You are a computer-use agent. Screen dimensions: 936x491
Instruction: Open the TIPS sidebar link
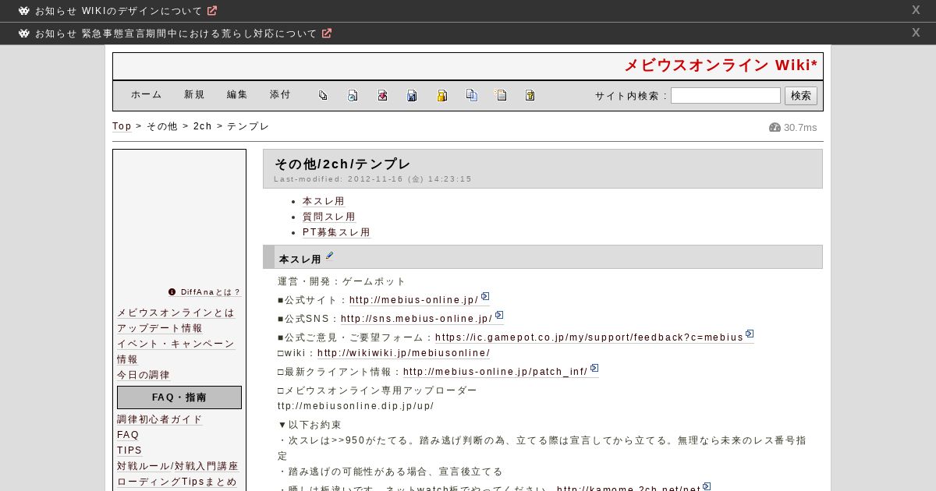(x=129, y=450)
